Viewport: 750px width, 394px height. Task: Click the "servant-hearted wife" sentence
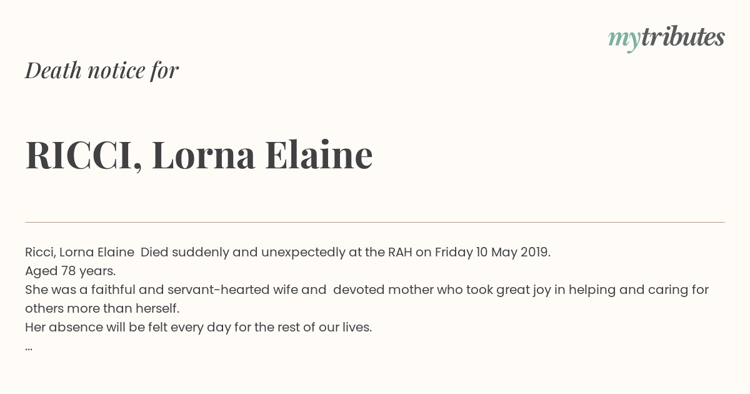tap(367, 290)
